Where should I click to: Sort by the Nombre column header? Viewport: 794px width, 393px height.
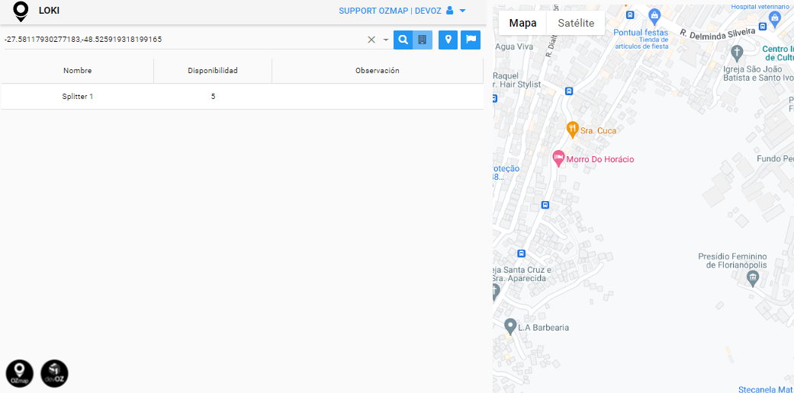click(78, 71)
